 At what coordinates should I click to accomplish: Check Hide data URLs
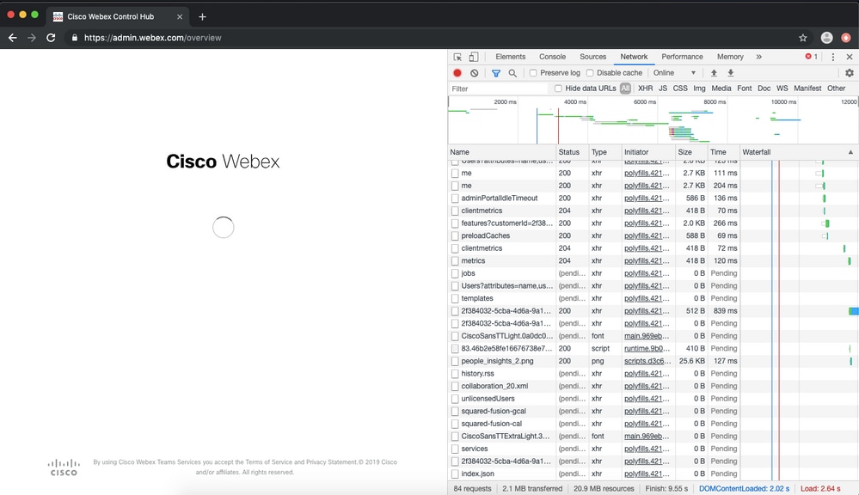[x=558, y=89]
